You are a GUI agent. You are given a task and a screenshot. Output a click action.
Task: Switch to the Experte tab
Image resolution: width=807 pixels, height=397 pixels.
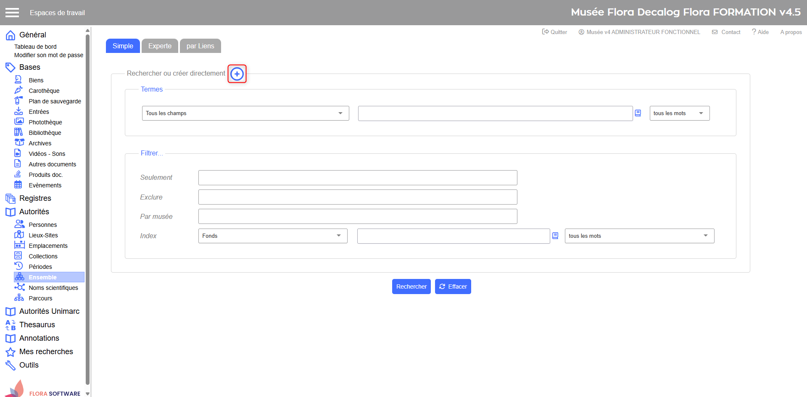[160, 46]
